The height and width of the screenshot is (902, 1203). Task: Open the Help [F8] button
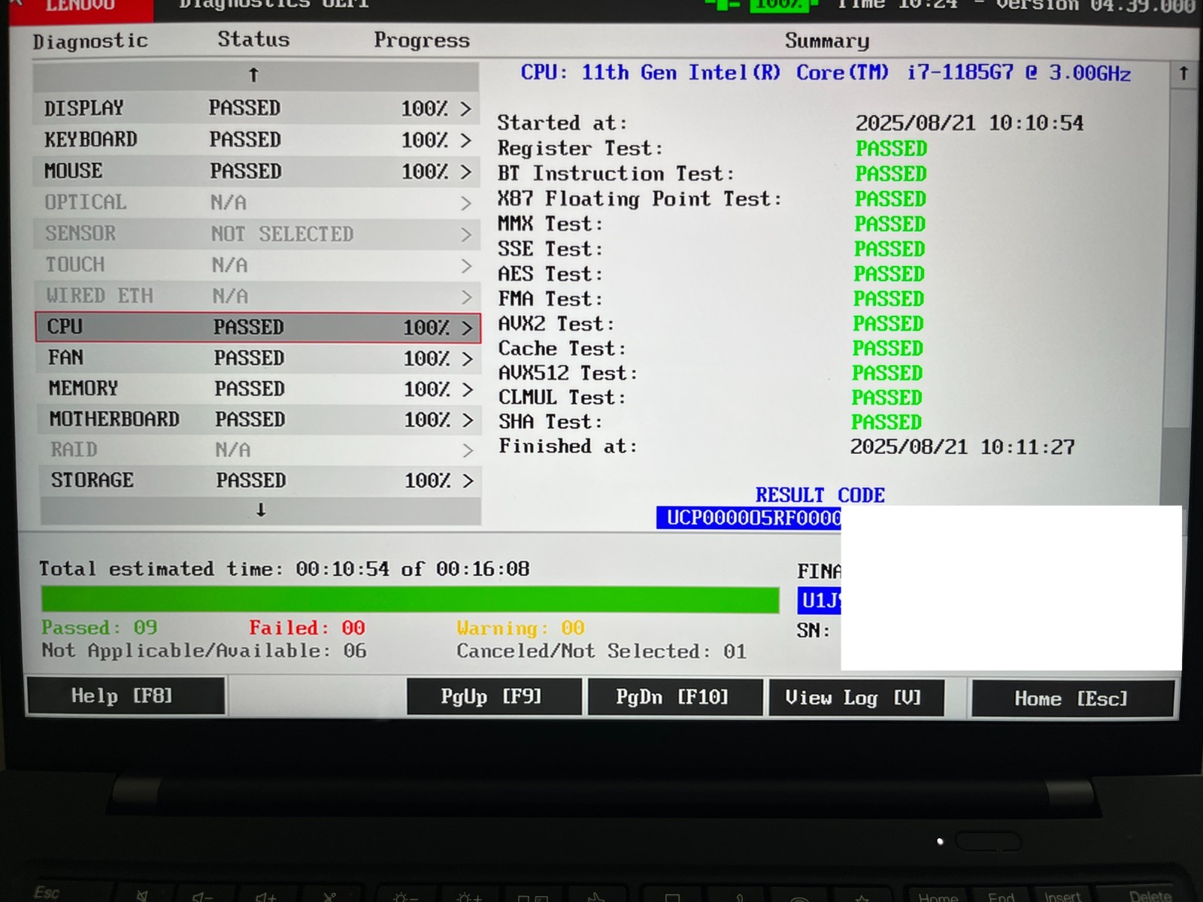coord(126,696)
